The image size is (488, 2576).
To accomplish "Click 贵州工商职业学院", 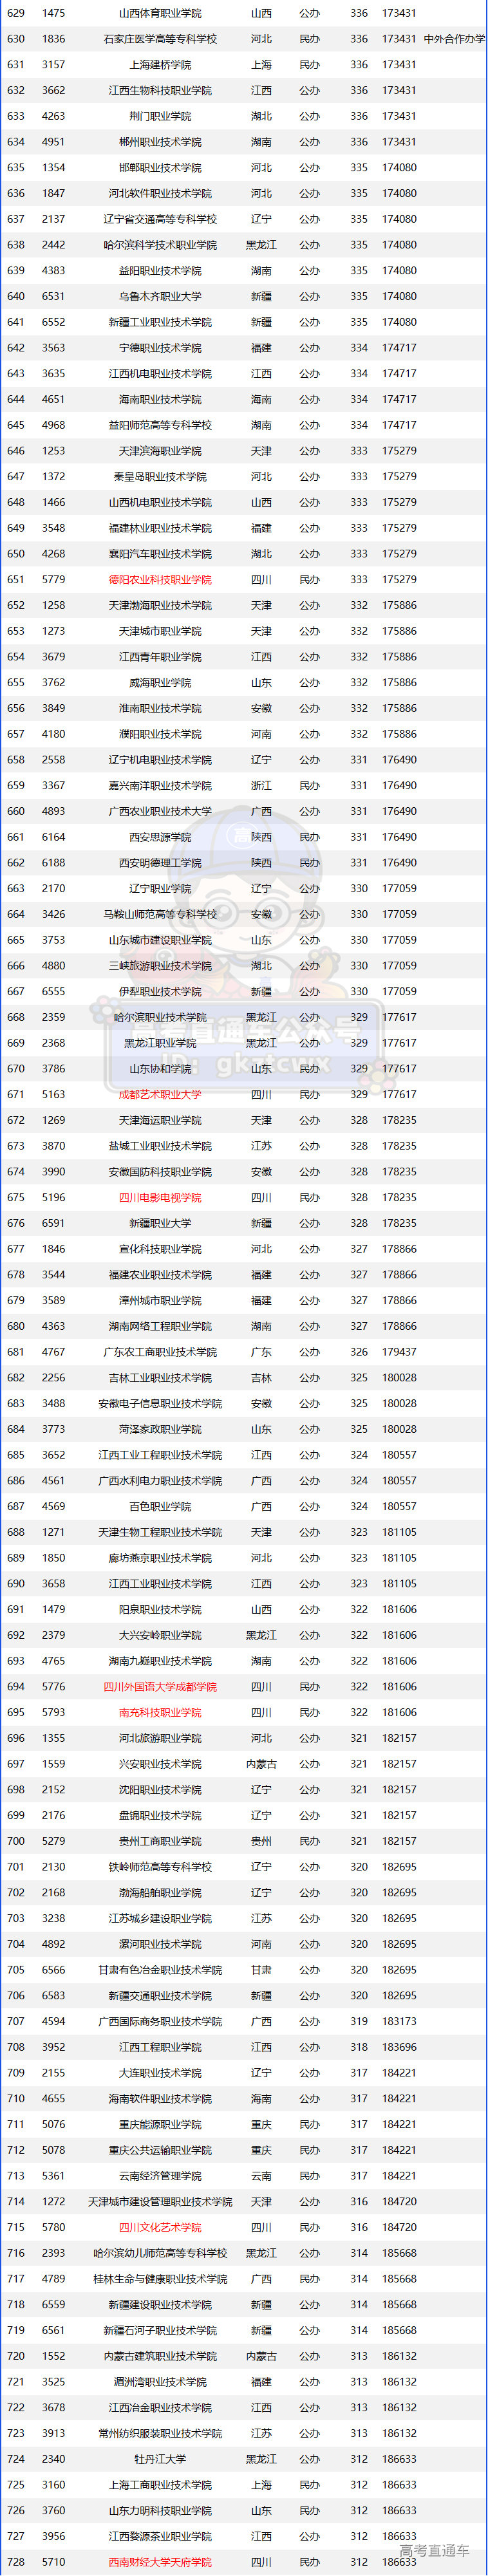I will (160, 1841).
